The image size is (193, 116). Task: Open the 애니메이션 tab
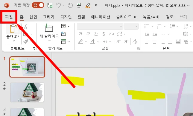(x=101, y=17)
